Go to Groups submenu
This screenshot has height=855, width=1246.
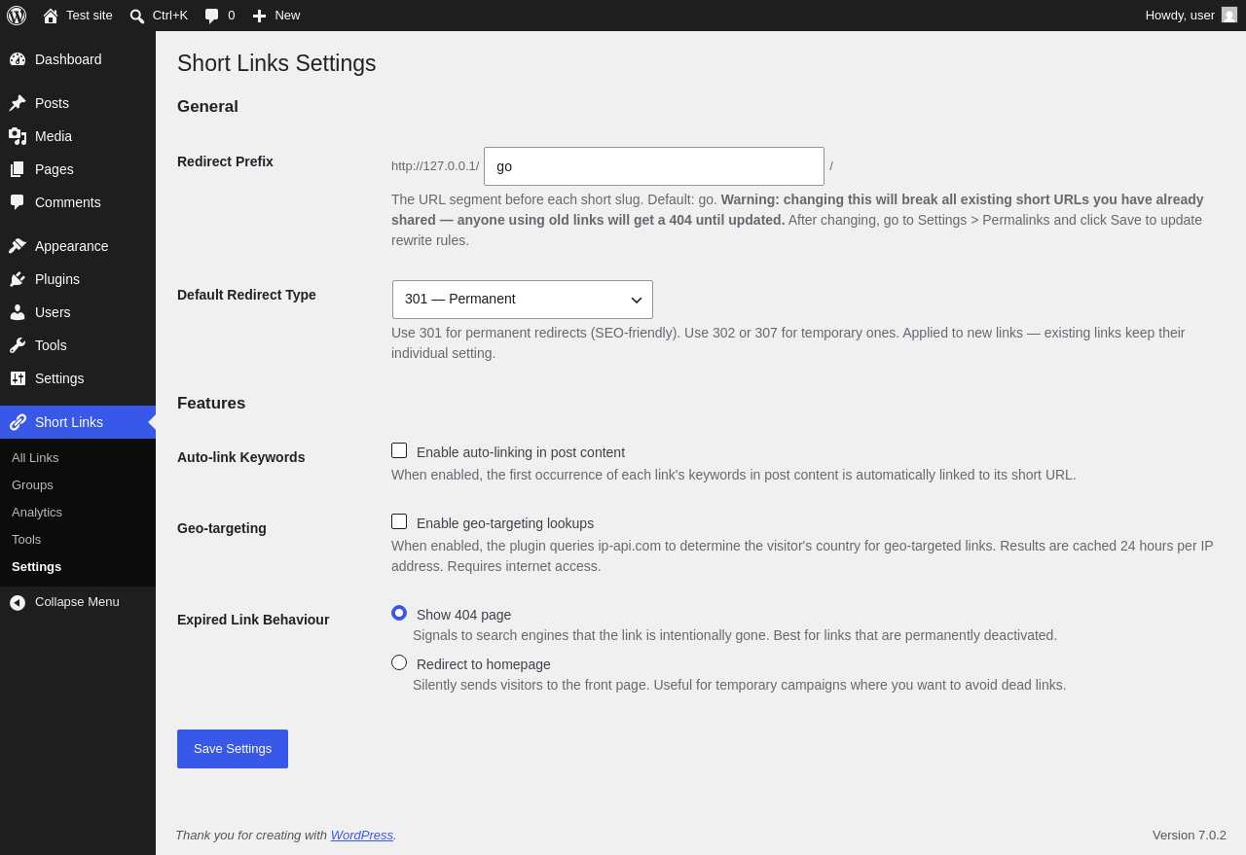(x=78, y=484)
